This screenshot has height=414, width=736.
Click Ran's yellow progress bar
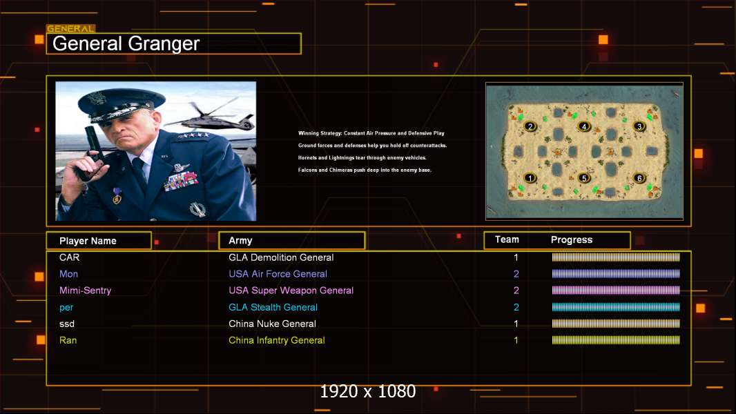[616, 340]
